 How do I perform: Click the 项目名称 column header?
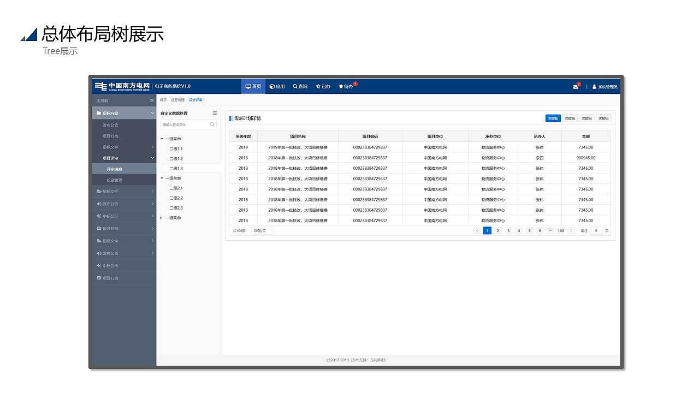click(x=298, y=136)
